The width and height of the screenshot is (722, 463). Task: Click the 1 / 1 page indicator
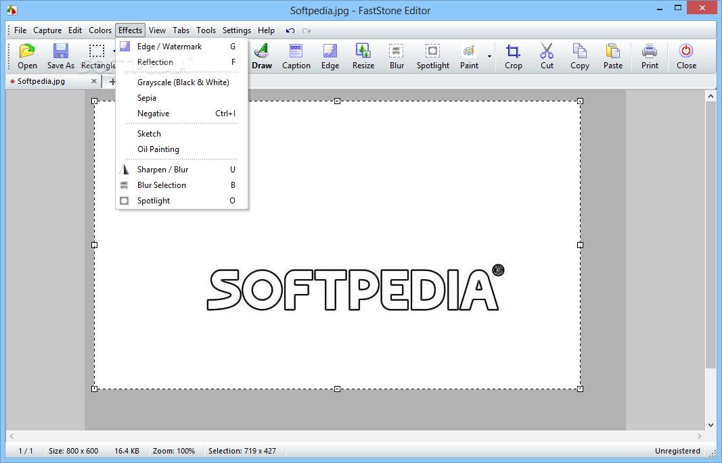pyautogui.click(x=25, y=451)
